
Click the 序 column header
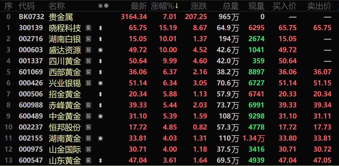[x=8, y=6]
